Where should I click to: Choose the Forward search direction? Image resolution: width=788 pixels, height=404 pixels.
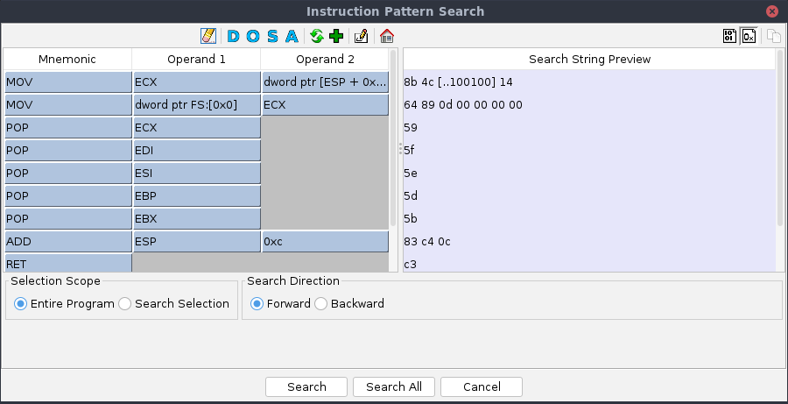click(x=257, y=304)
